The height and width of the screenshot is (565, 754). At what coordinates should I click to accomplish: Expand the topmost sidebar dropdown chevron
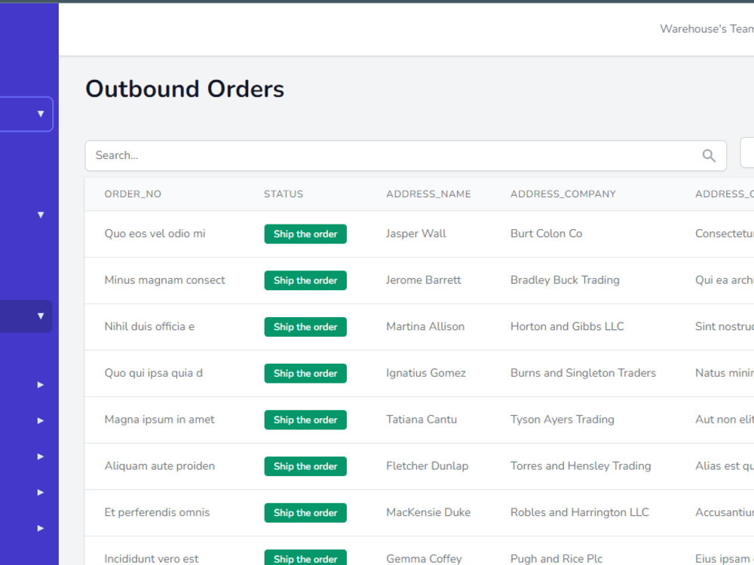pos(39,114)
